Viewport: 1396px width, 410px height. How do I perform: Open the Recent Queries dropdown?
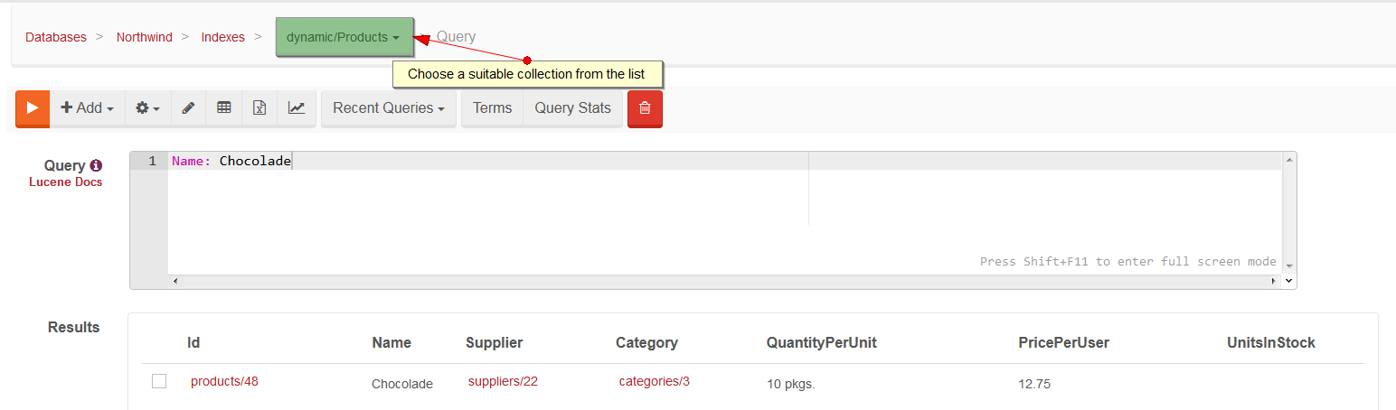[389, 108]
